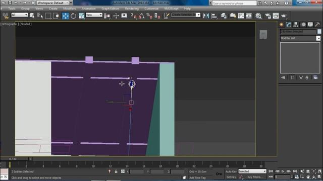Toggle the Selection Lock padlock
The image size is (323, 181).
(116, 171)
